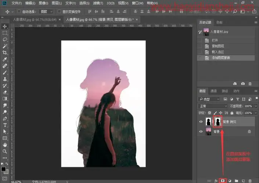The width and height of the screenshot is (259, 183).
Task: Open new adjustment layer half-circle icon
Action: (x=230, y=181)
